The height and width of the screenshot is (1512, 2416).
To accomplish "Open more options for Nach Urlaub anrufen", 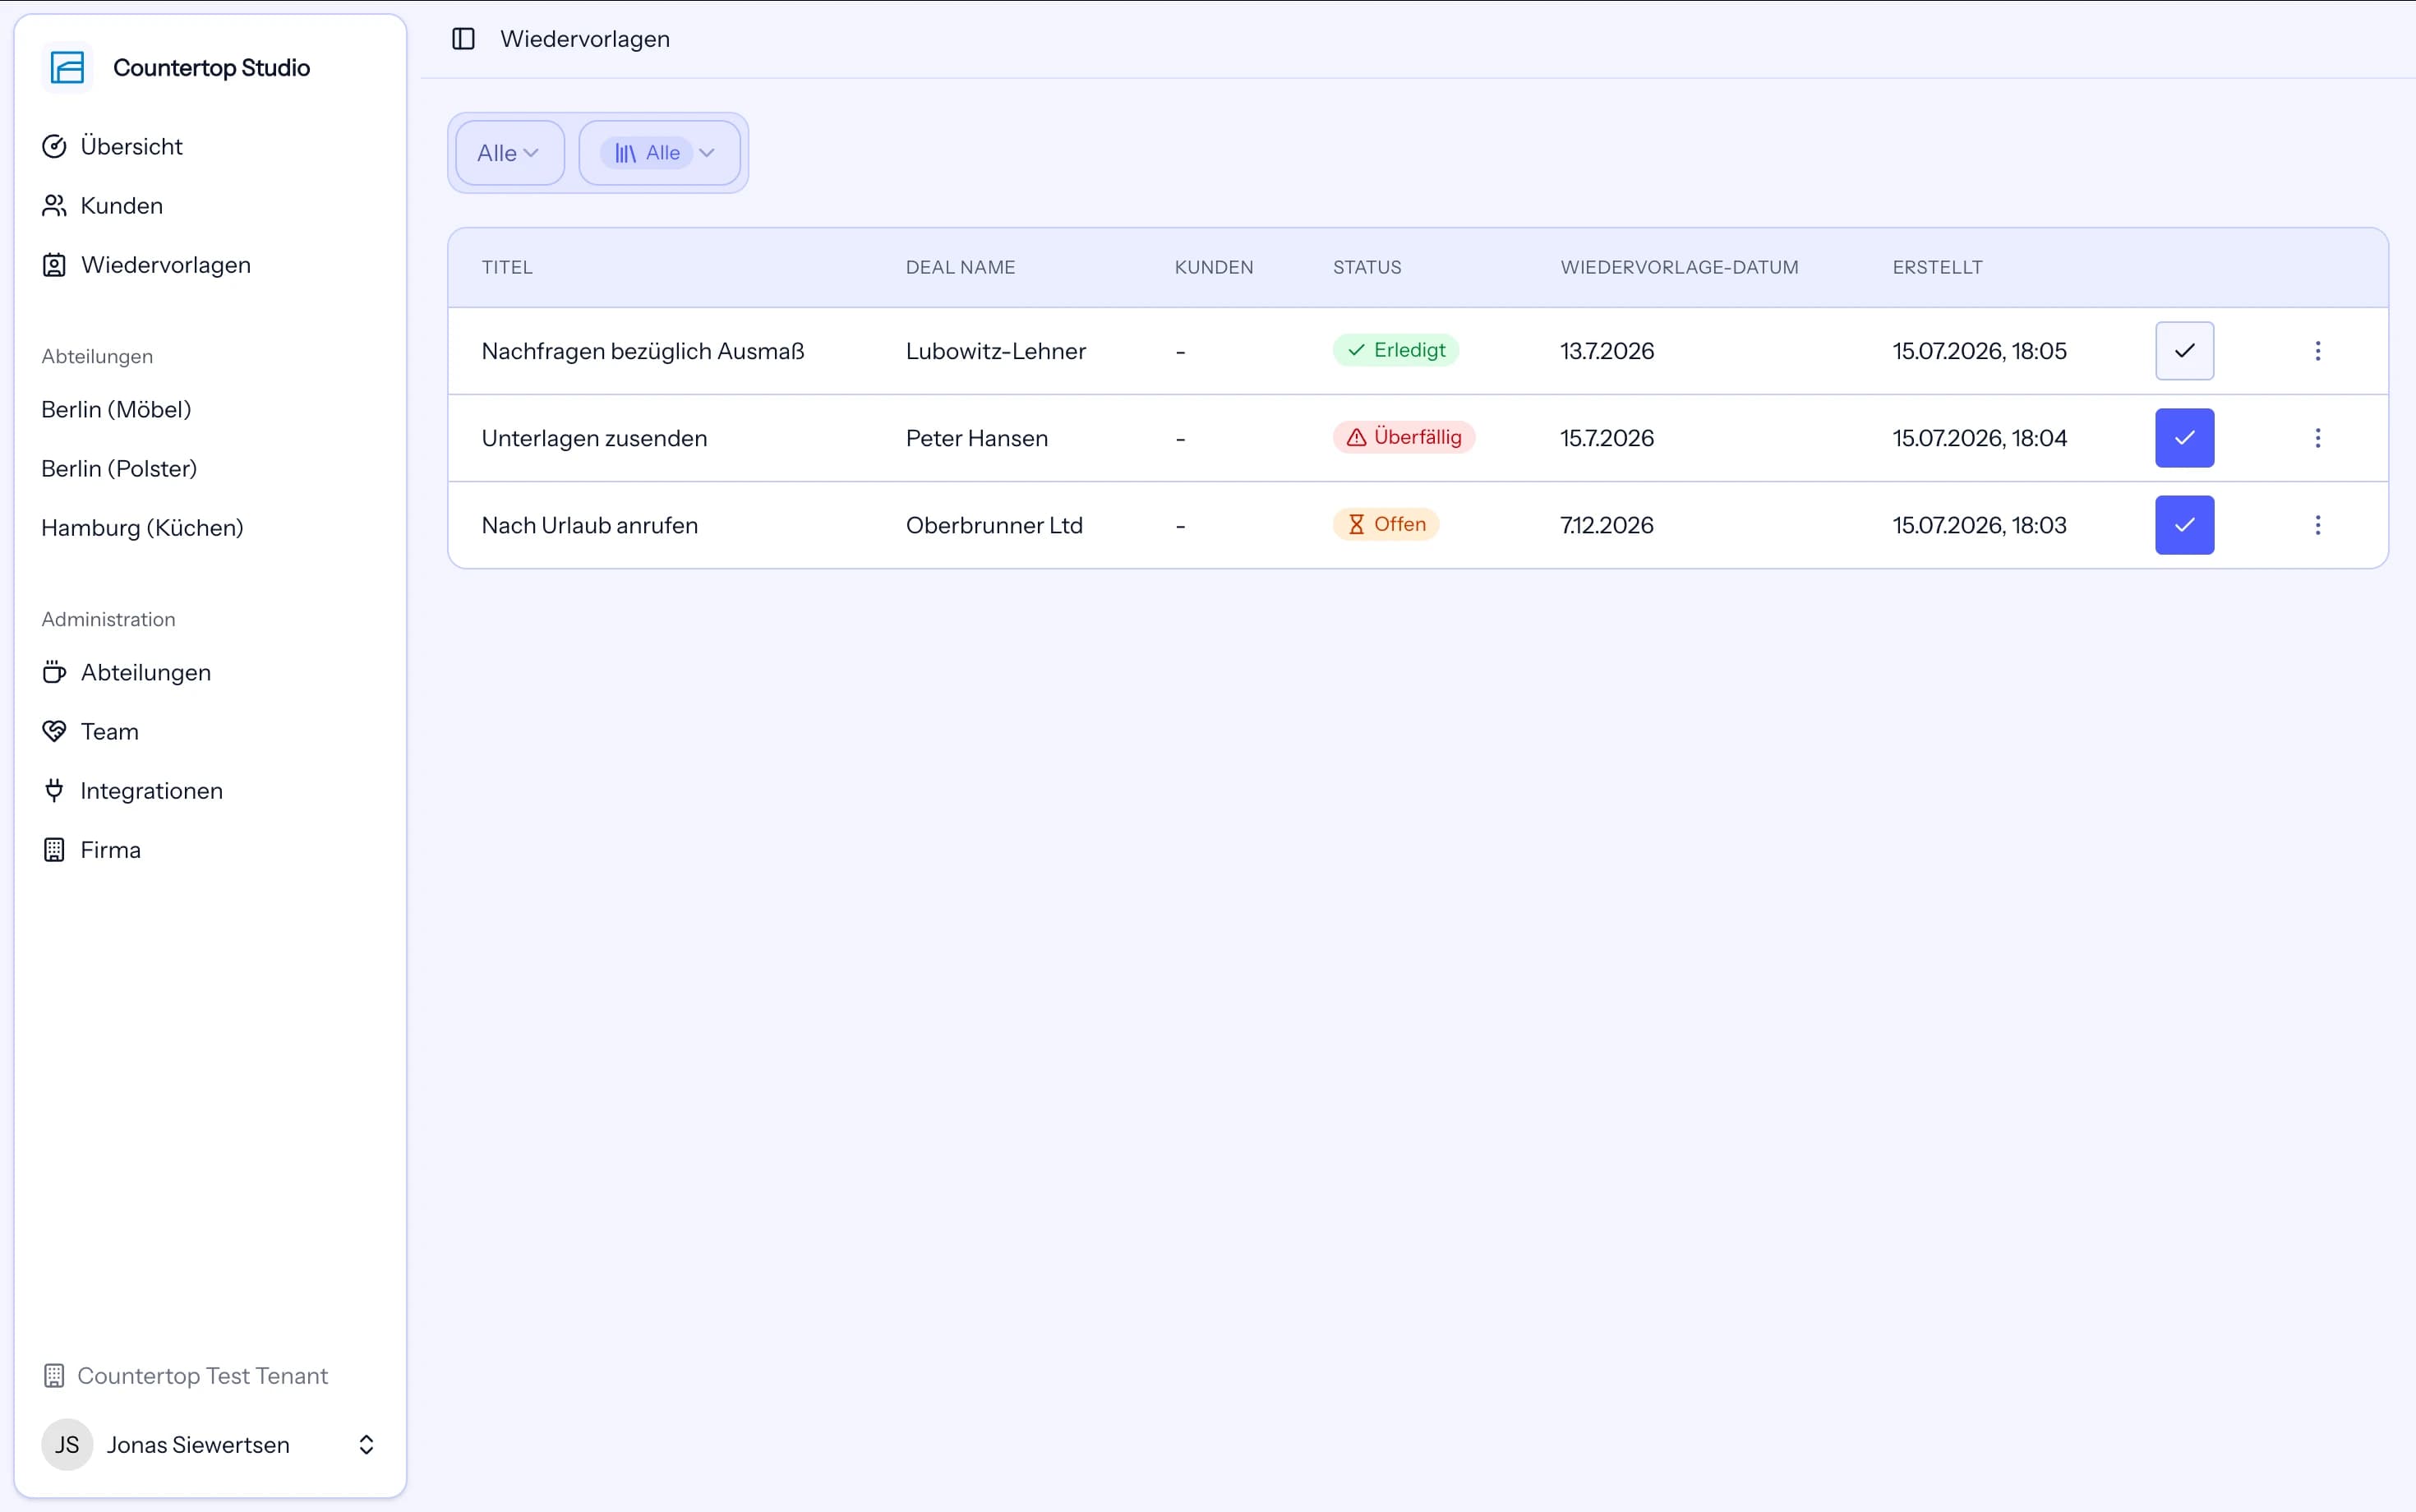I will (2318, 525).
